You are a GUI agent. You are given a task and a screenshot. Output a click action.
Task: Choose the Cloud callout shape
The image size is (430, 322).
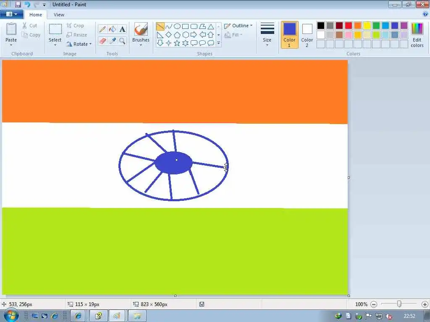click(211, 43)
